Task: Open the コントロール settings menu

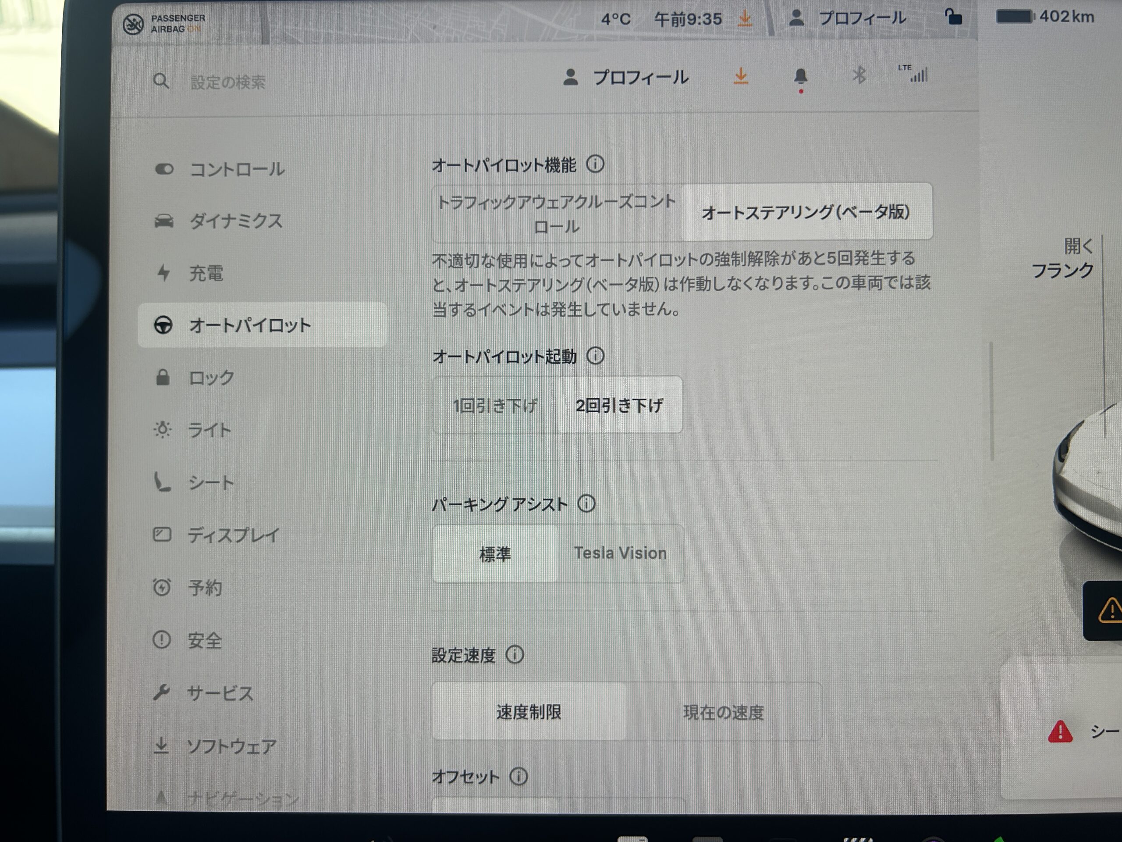Action: click(236, 170)
